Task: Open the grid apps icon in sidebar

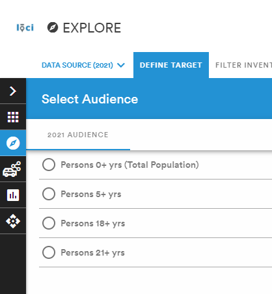Action: 13,117
